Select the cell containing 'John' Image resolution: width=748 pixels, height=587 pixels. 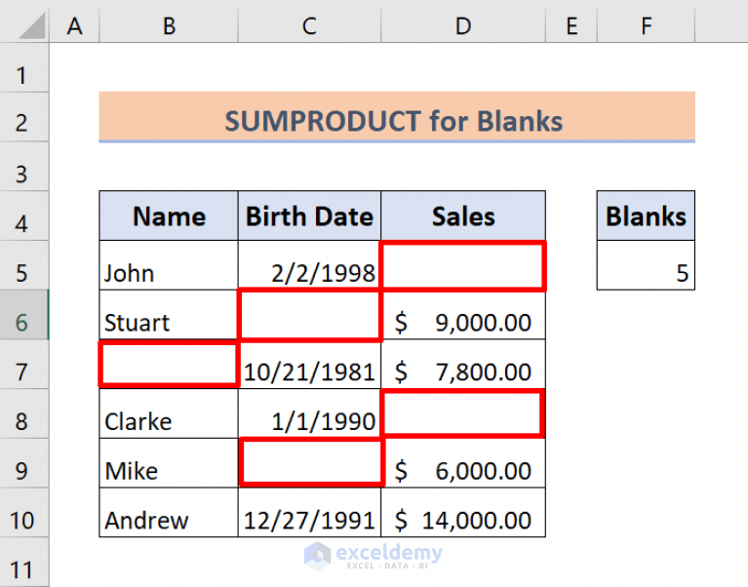coord(169,265)
